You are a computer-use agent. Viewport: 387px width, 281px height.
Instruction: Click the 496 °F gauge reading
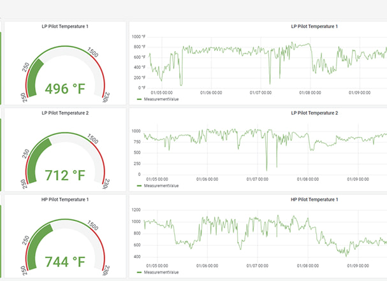[65, 89]
